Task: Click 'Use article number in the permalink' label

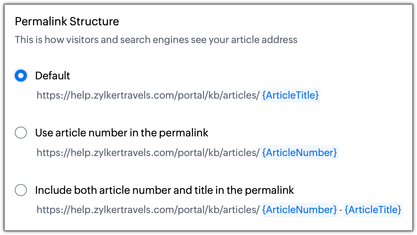Action: coord(121,133)
